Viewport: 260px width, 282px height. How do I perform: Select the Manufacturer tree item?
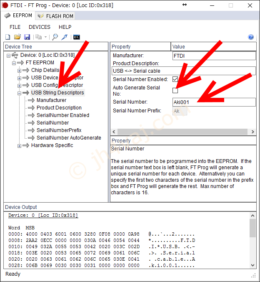[51, 100]
